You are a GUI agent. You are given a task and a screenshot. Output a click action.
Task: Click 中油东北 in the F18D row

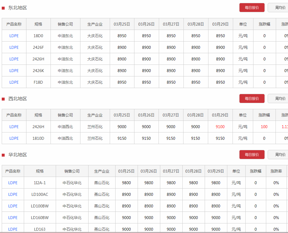pos(65,82)
